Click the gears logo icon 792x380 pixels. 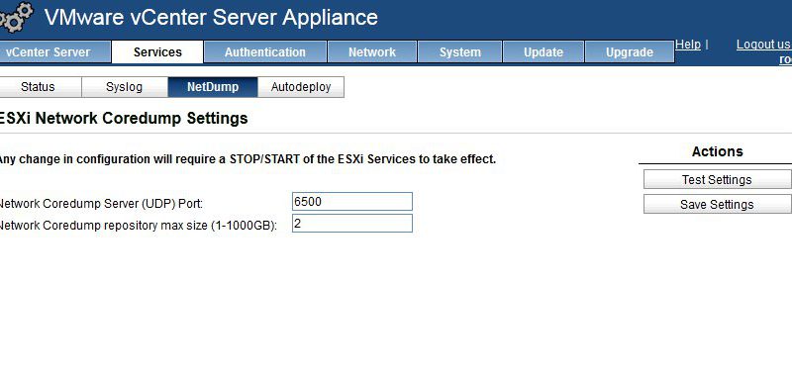tap(16, 17)
